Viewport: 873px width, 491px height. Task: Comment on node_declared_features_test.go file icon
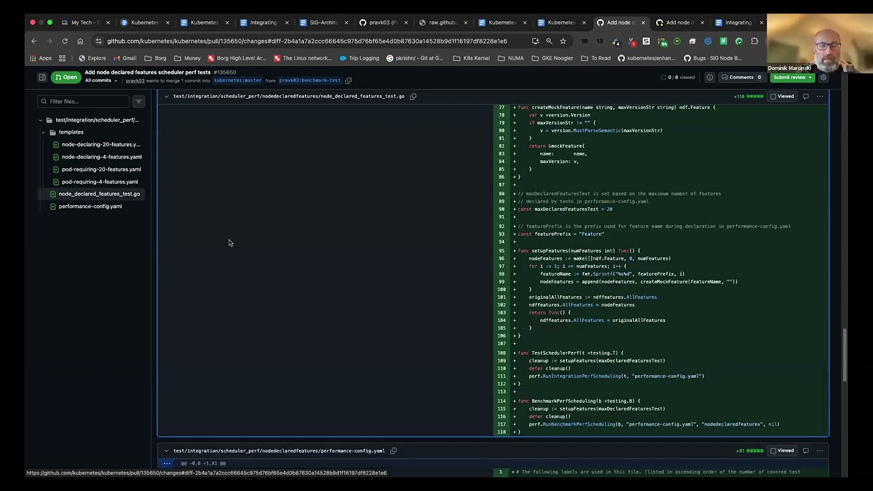805,96
